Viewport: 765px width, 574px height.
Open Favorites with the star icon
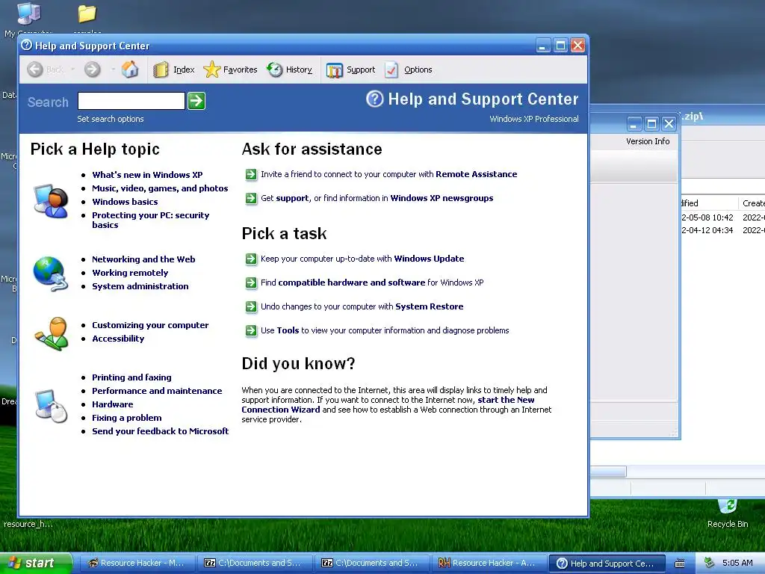pos(230,70)
